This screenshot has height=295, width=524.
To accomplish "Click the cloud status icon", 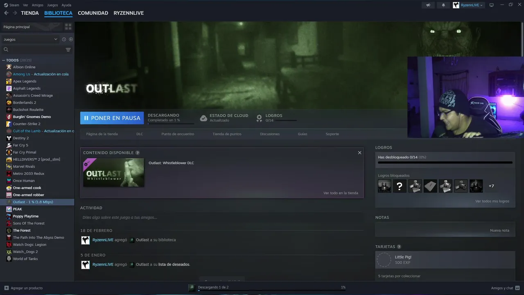I will pos(203,118).
